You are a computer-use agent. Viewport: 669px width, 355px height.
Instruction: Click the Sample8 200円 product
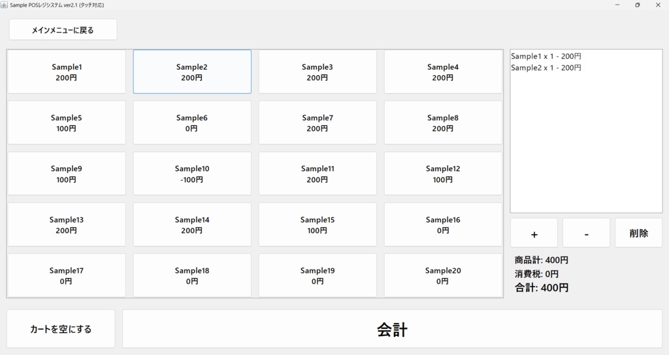[x=443, y=123]
